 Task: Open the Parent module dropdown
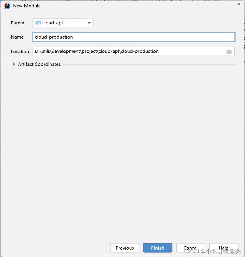click(x=63, y=23)
